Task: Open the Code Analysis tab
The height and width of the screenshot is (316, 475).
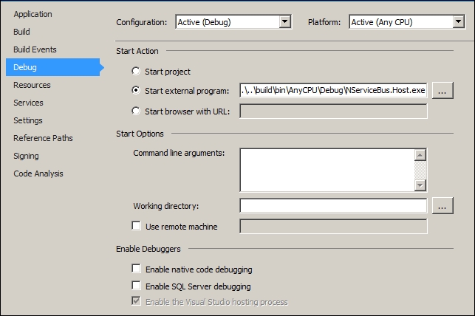Action: (x=38, y=174)
